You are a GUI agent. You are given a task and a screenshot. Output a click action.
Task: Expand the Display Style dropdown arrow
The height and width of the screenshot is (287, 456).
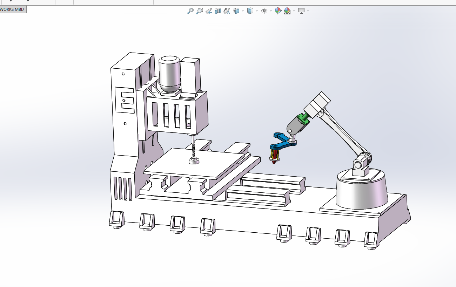coord(257,11)
